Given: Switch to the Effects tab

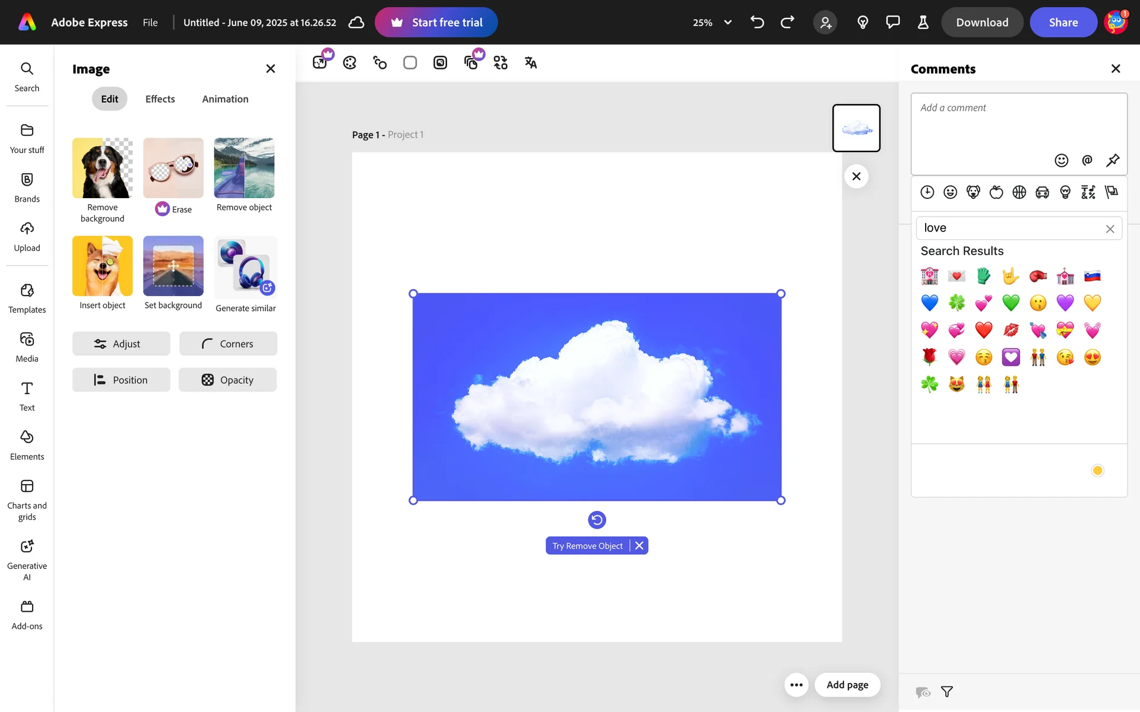Looking at the screenshot, I should pyautogui.click(x=160, y=99).
